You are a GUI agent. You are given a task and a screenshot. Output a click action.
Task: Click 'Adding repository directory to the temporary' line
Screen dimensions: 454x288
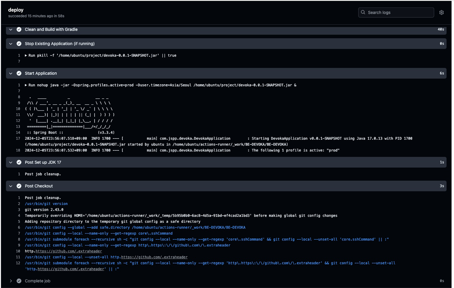[113, 221]
